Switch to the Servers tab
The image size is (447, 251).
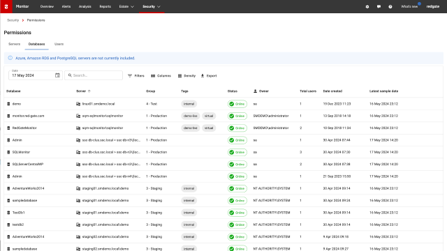pos(14,44)
